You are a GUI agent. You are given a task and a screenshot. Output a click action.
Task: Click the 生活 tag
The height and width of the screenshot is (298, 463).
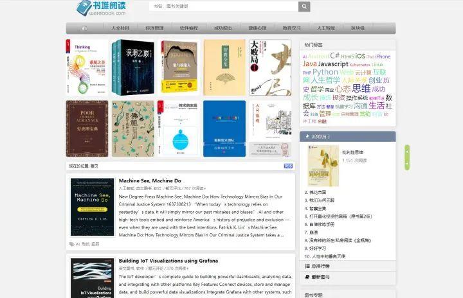(376, 105)
